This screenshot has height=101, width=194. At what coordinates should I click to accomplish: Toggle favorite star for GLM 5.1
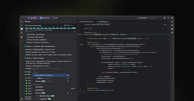coord(68,78)
